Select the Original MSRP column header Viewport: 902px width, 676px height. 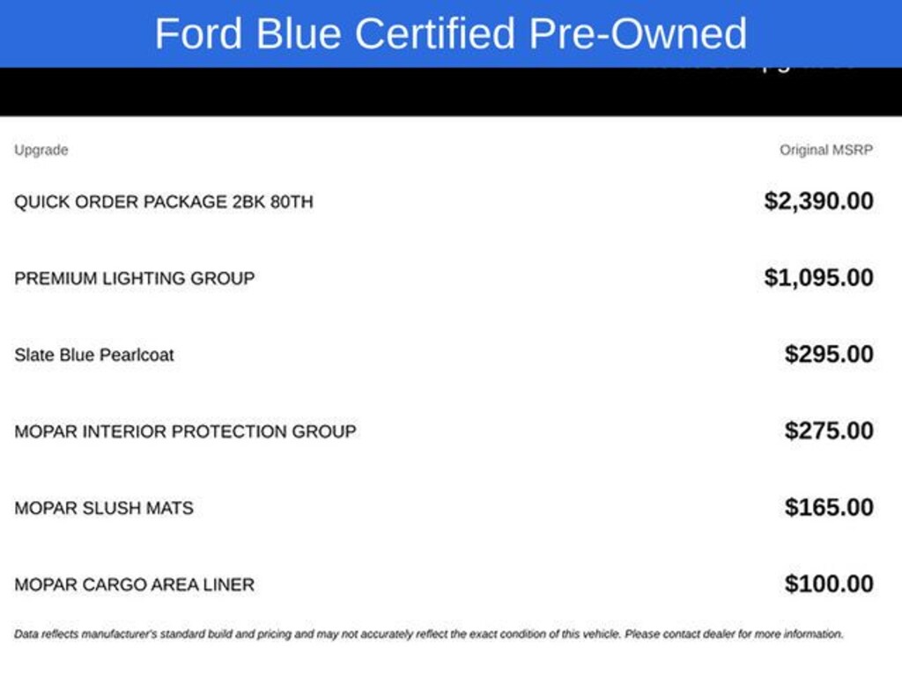(x=826, y=150)
